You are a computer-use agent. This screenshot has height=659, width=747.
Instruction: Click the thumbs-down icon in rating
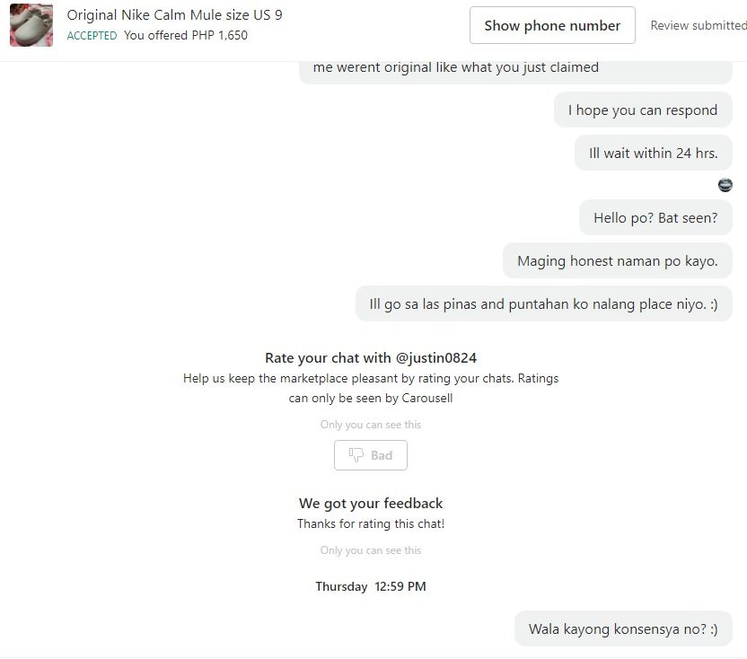356,455
